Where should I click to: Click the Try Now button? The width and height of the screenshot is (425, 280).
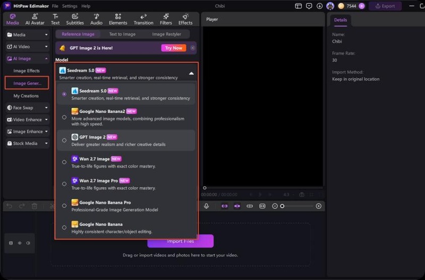(174, 48)
